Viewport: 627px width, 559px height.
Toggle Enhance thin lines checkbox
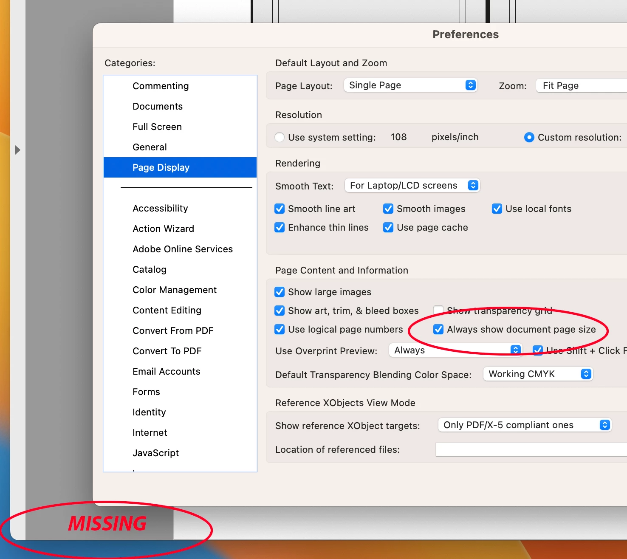point(280,227)
